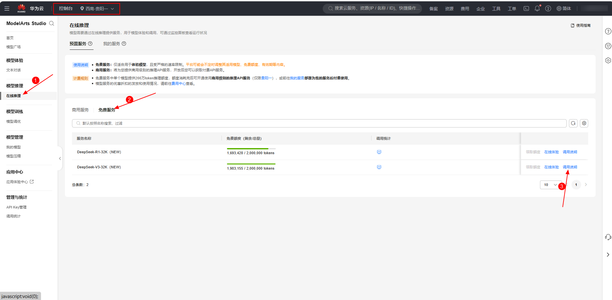Open the hamburger main menu
Image resolution: width=612 pixels, height=300 pixels.
7,9
